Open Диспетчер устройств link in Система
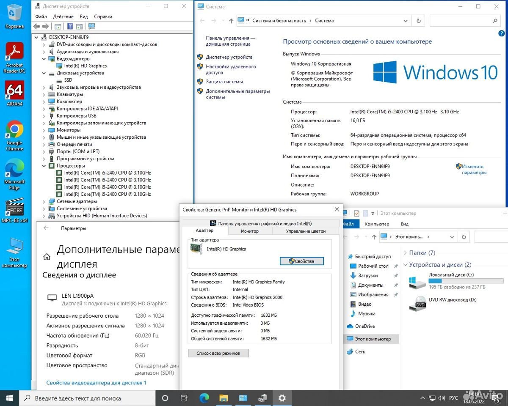The width and height of the screenshot is (508, 406). click(x=229, y=57)
